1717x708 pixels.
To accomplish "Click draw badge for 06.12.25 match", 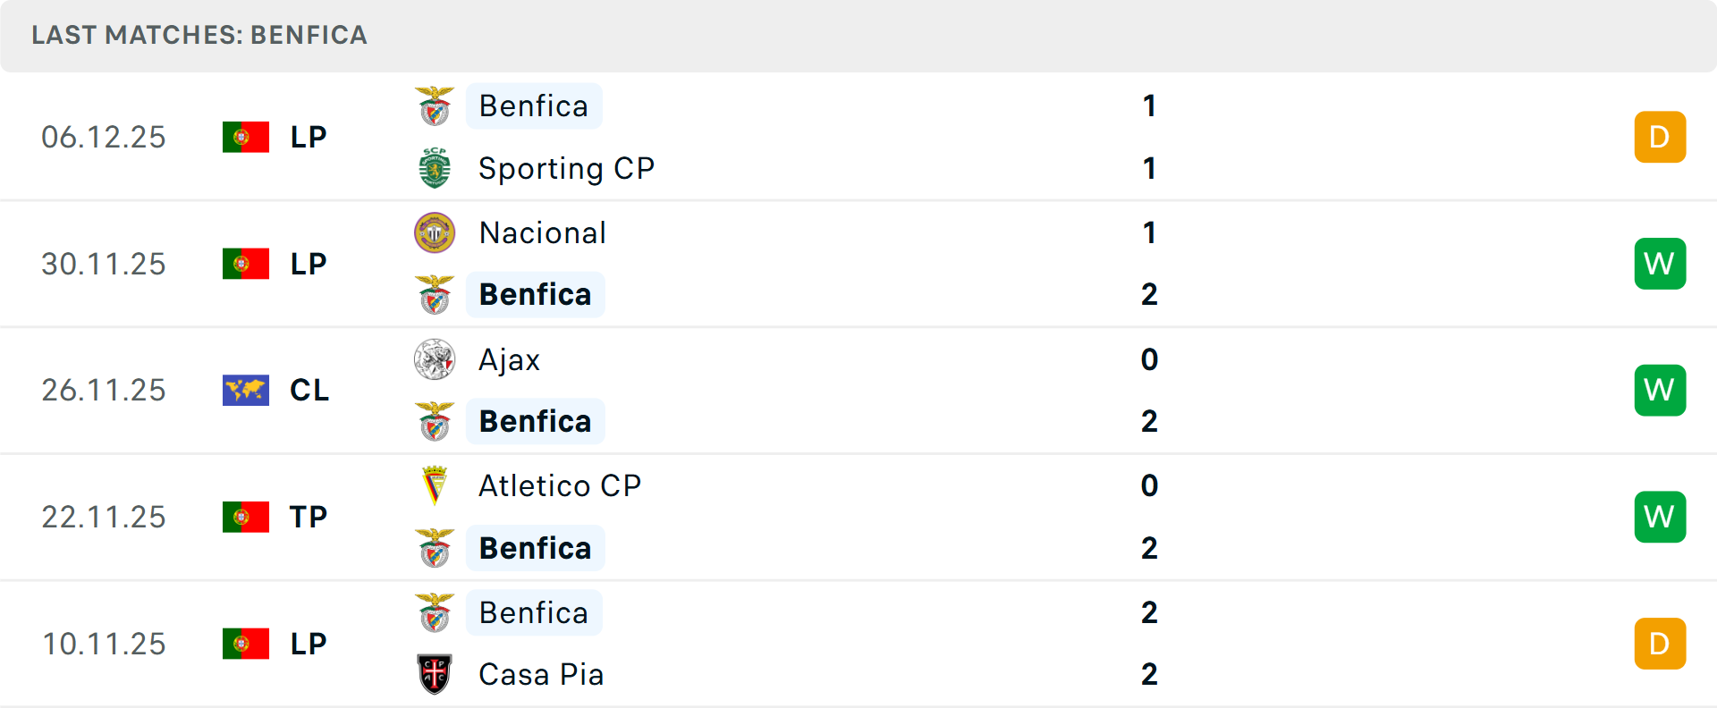I will point(1660,137).
